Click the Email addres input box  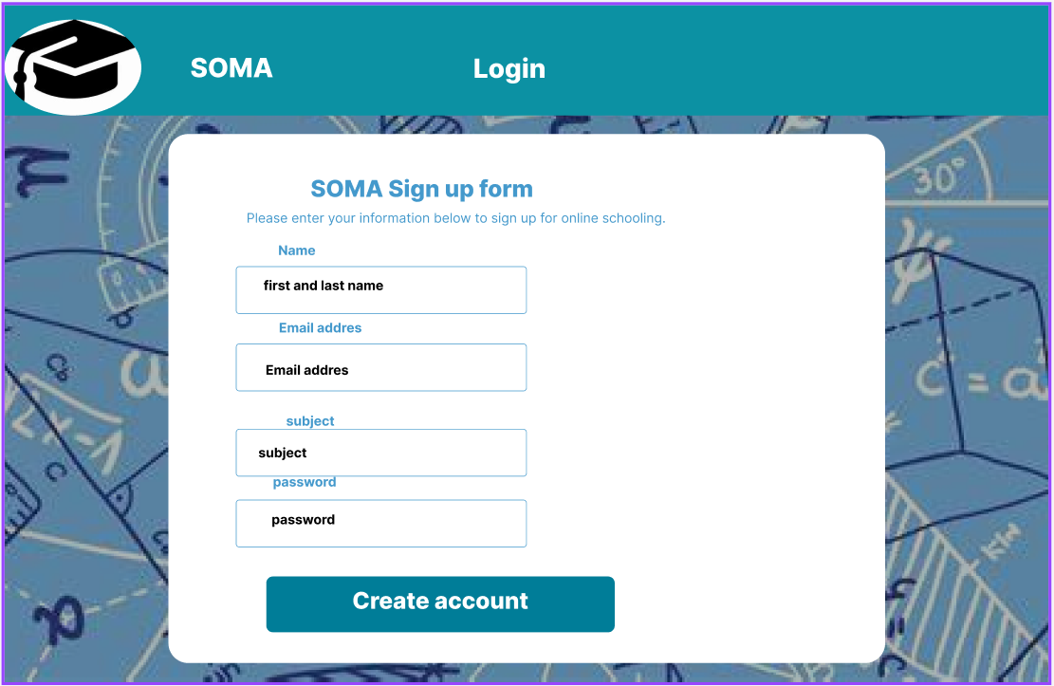380,367
